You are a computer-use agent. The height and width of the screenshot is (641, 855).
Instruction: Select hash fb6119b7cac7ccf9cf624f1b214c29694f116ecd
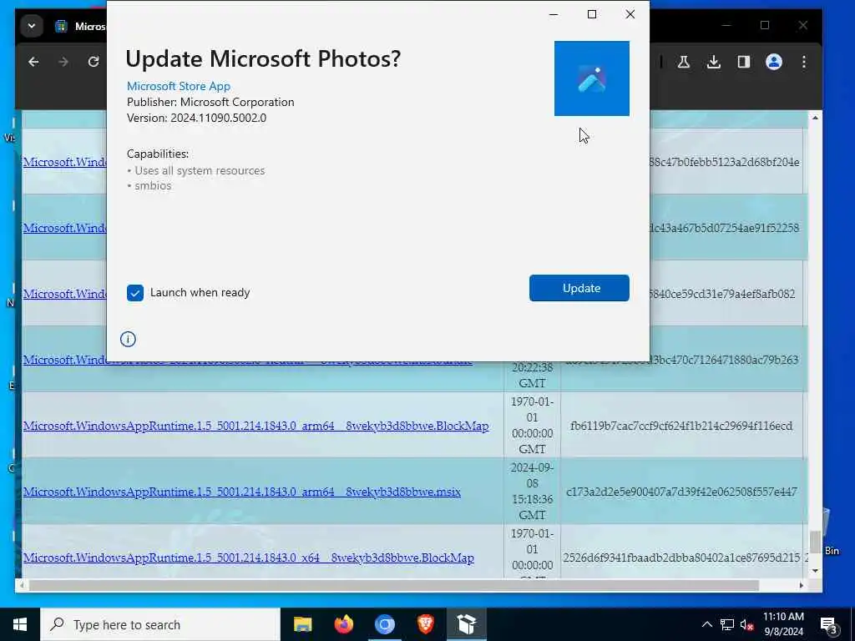(x=681, y=426)
